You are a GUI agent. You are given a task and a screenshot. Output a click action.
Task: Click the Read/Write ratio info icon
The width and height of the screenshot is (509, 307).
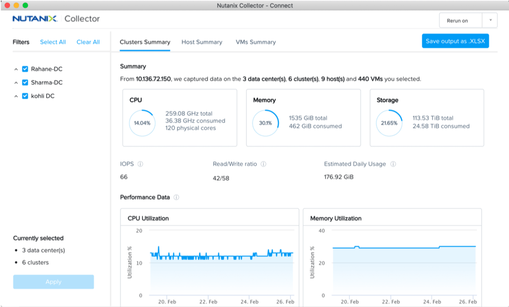[x=264, y=164]
